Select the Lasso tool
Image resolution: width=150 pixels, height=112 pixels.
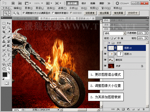4,28
